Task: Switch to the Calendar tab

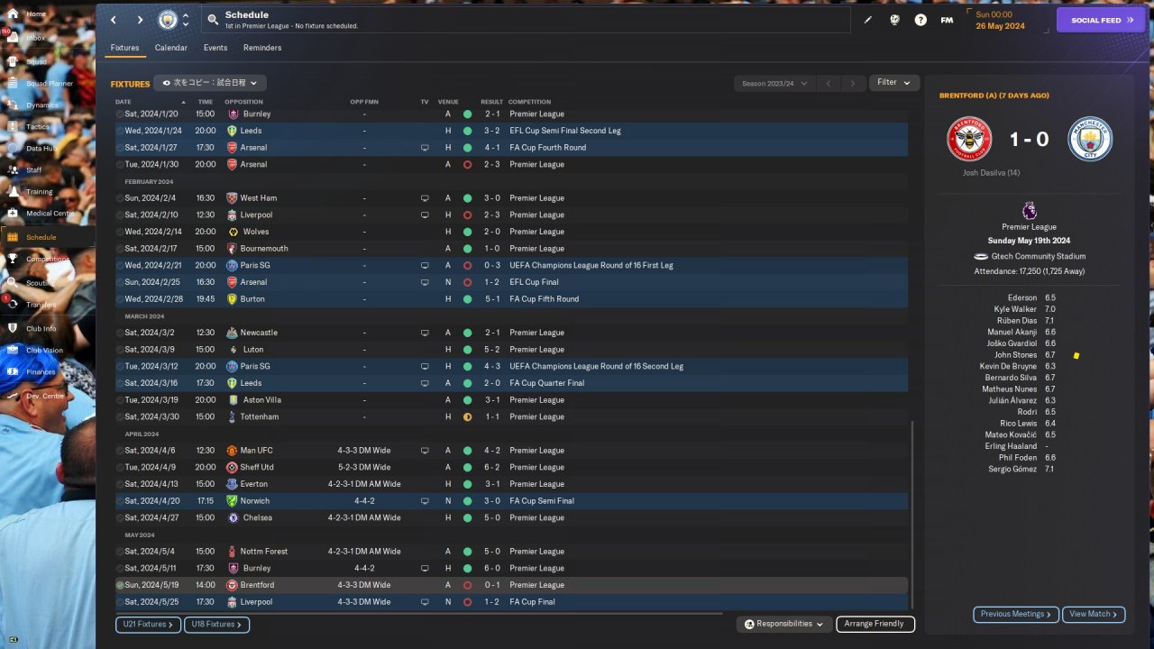Action: click(x=171, y=48)
